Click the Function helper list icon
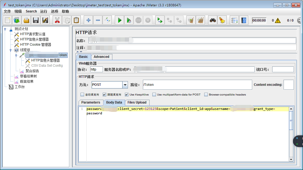The height and width of the screenshot is (170, 303). click(x=234, y=20)
